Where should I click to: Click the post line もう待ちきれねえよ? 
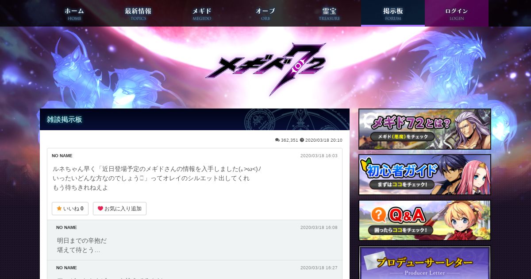tap(81, 187)
